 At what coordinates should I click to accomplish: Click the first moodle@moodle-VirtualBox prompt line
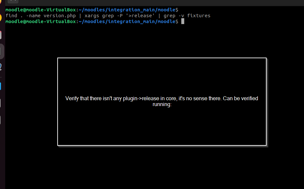(x=92, y=10)
